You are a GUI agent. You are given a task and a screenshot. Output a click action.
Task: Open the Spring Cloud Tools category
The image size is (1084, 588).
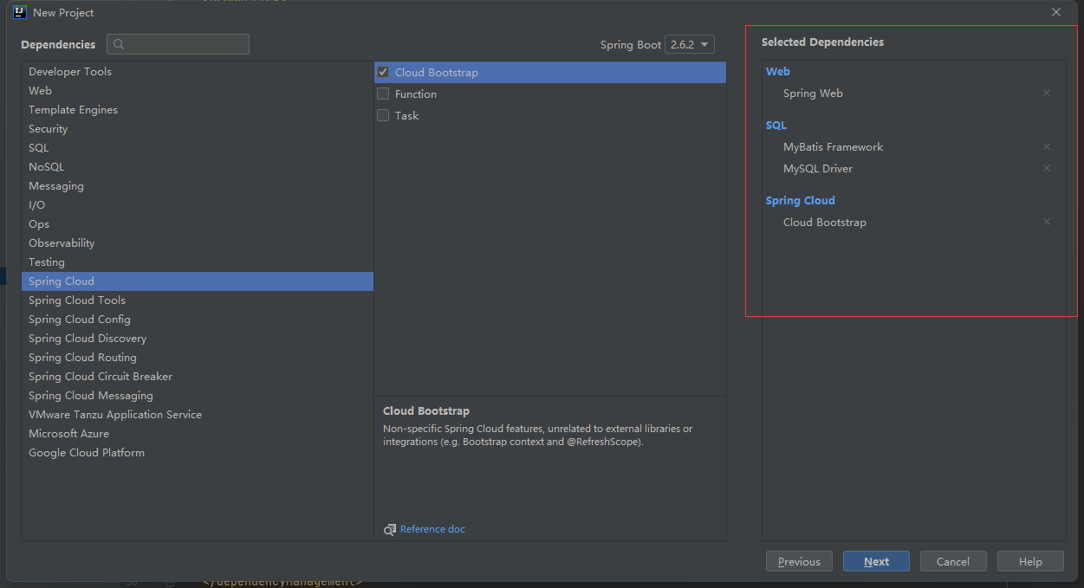(x=198, y=300)
